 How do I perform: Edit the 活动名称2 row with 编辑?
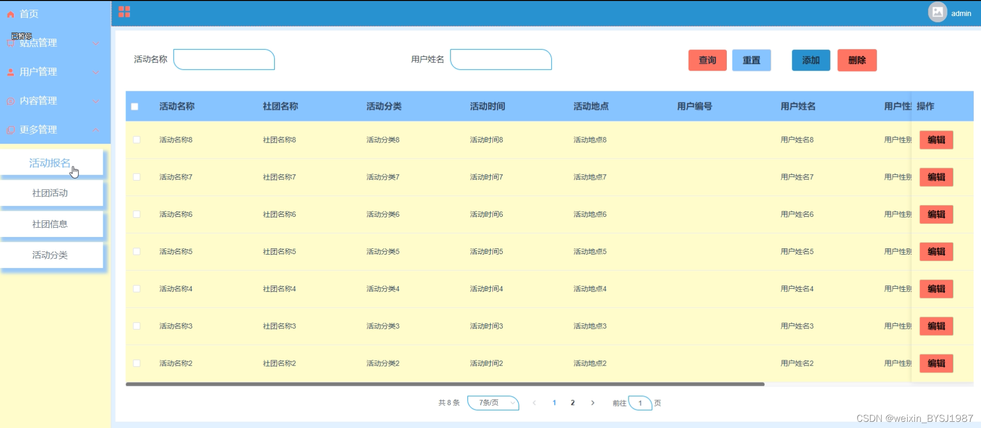936,363
